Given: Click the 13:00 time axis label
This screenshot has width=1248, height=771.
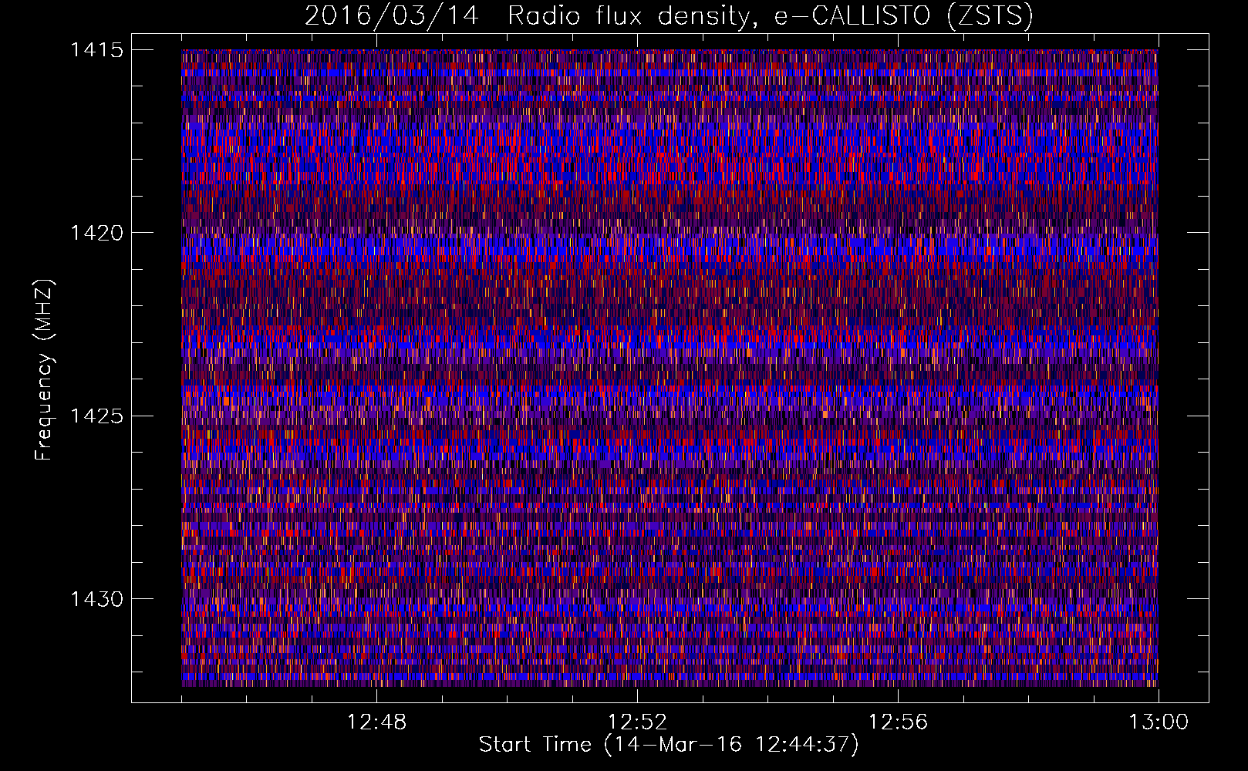Looking at the screenshot, I should tap(1159, 722).
